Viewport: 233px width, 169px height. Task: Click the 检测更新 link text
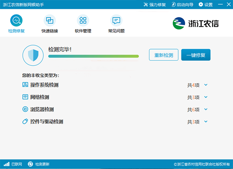[42, 164]
